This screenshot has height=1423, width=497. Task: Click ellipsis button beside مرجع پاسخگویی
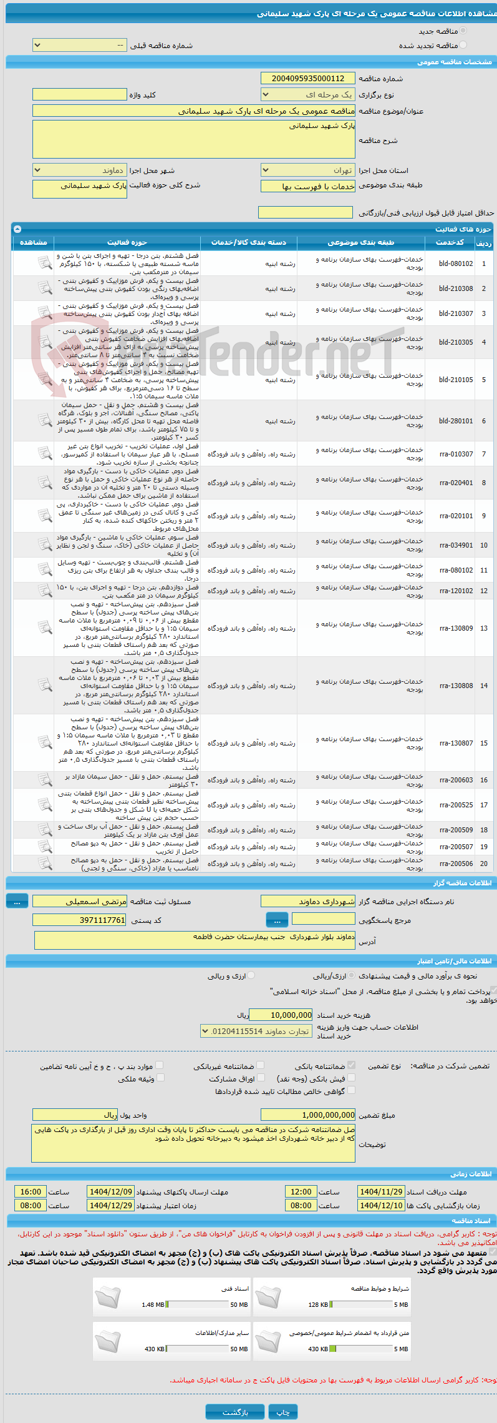coord(277,920)
